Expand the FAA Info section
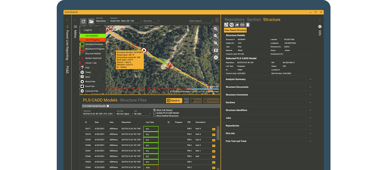 (x=270, y=134)
